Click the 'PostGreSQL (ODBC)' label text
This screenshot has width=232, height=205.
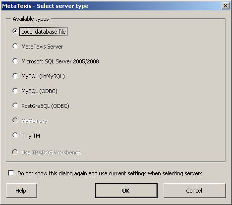click(45, 106)
